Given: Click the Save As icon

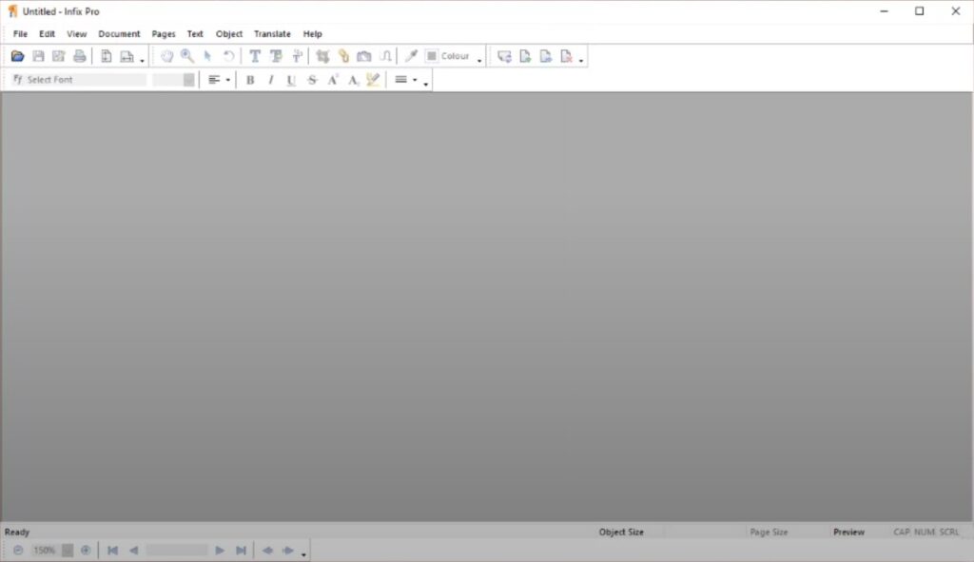Looking at the screenshot, I should pyautogui.click(x=58, y=56).
